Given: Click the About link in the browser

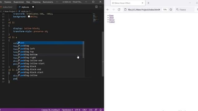Looking at the screenshot, I should click(111, 18).
